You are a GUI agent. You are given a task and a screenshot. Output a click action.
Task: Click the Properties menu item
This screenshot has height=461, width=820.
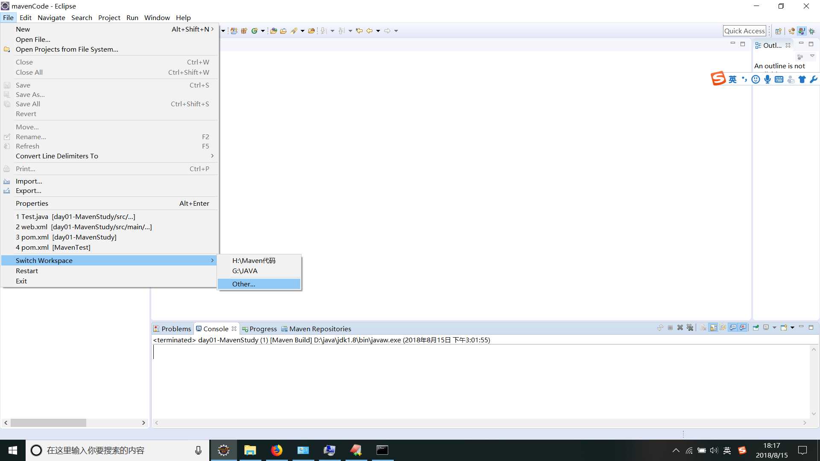[32, 203]
